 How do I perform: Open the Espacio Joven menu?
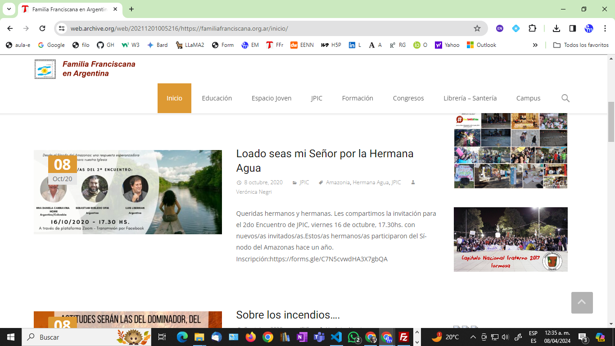(271, 98)
